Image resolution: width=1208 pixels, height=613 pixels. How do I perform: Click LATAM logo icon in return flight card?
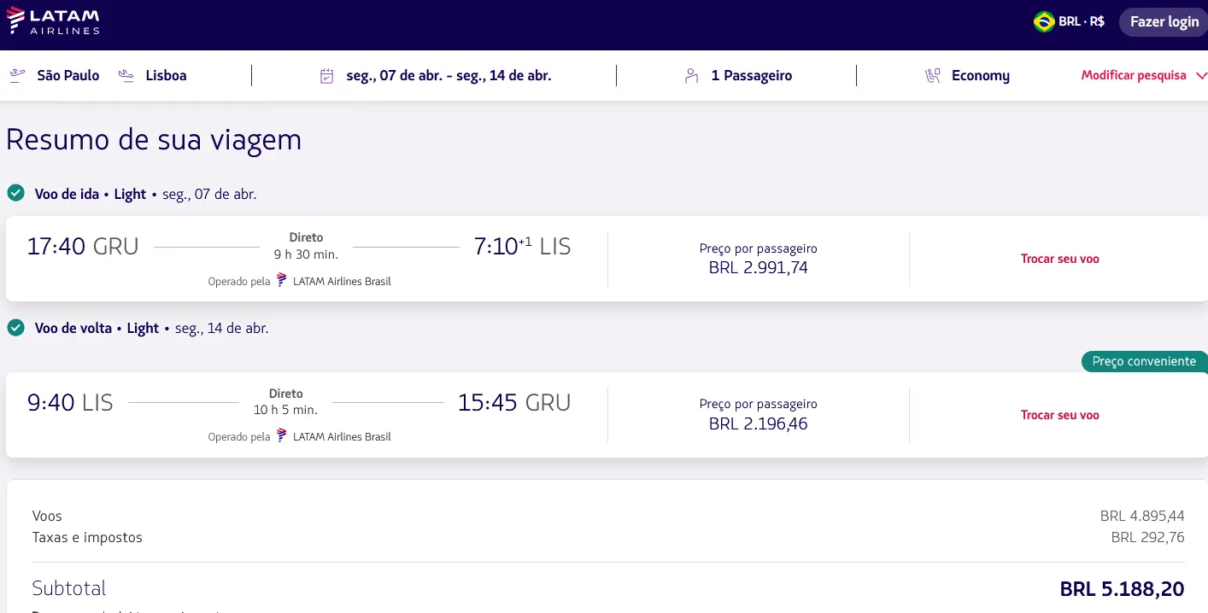click(x=282, y=436)
